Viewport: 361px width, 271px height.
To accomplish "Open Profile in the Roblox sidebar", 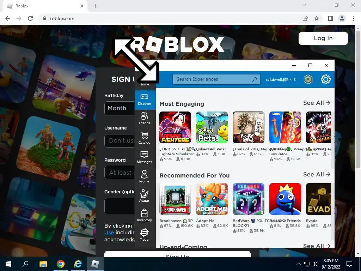I will pos(144,177).
